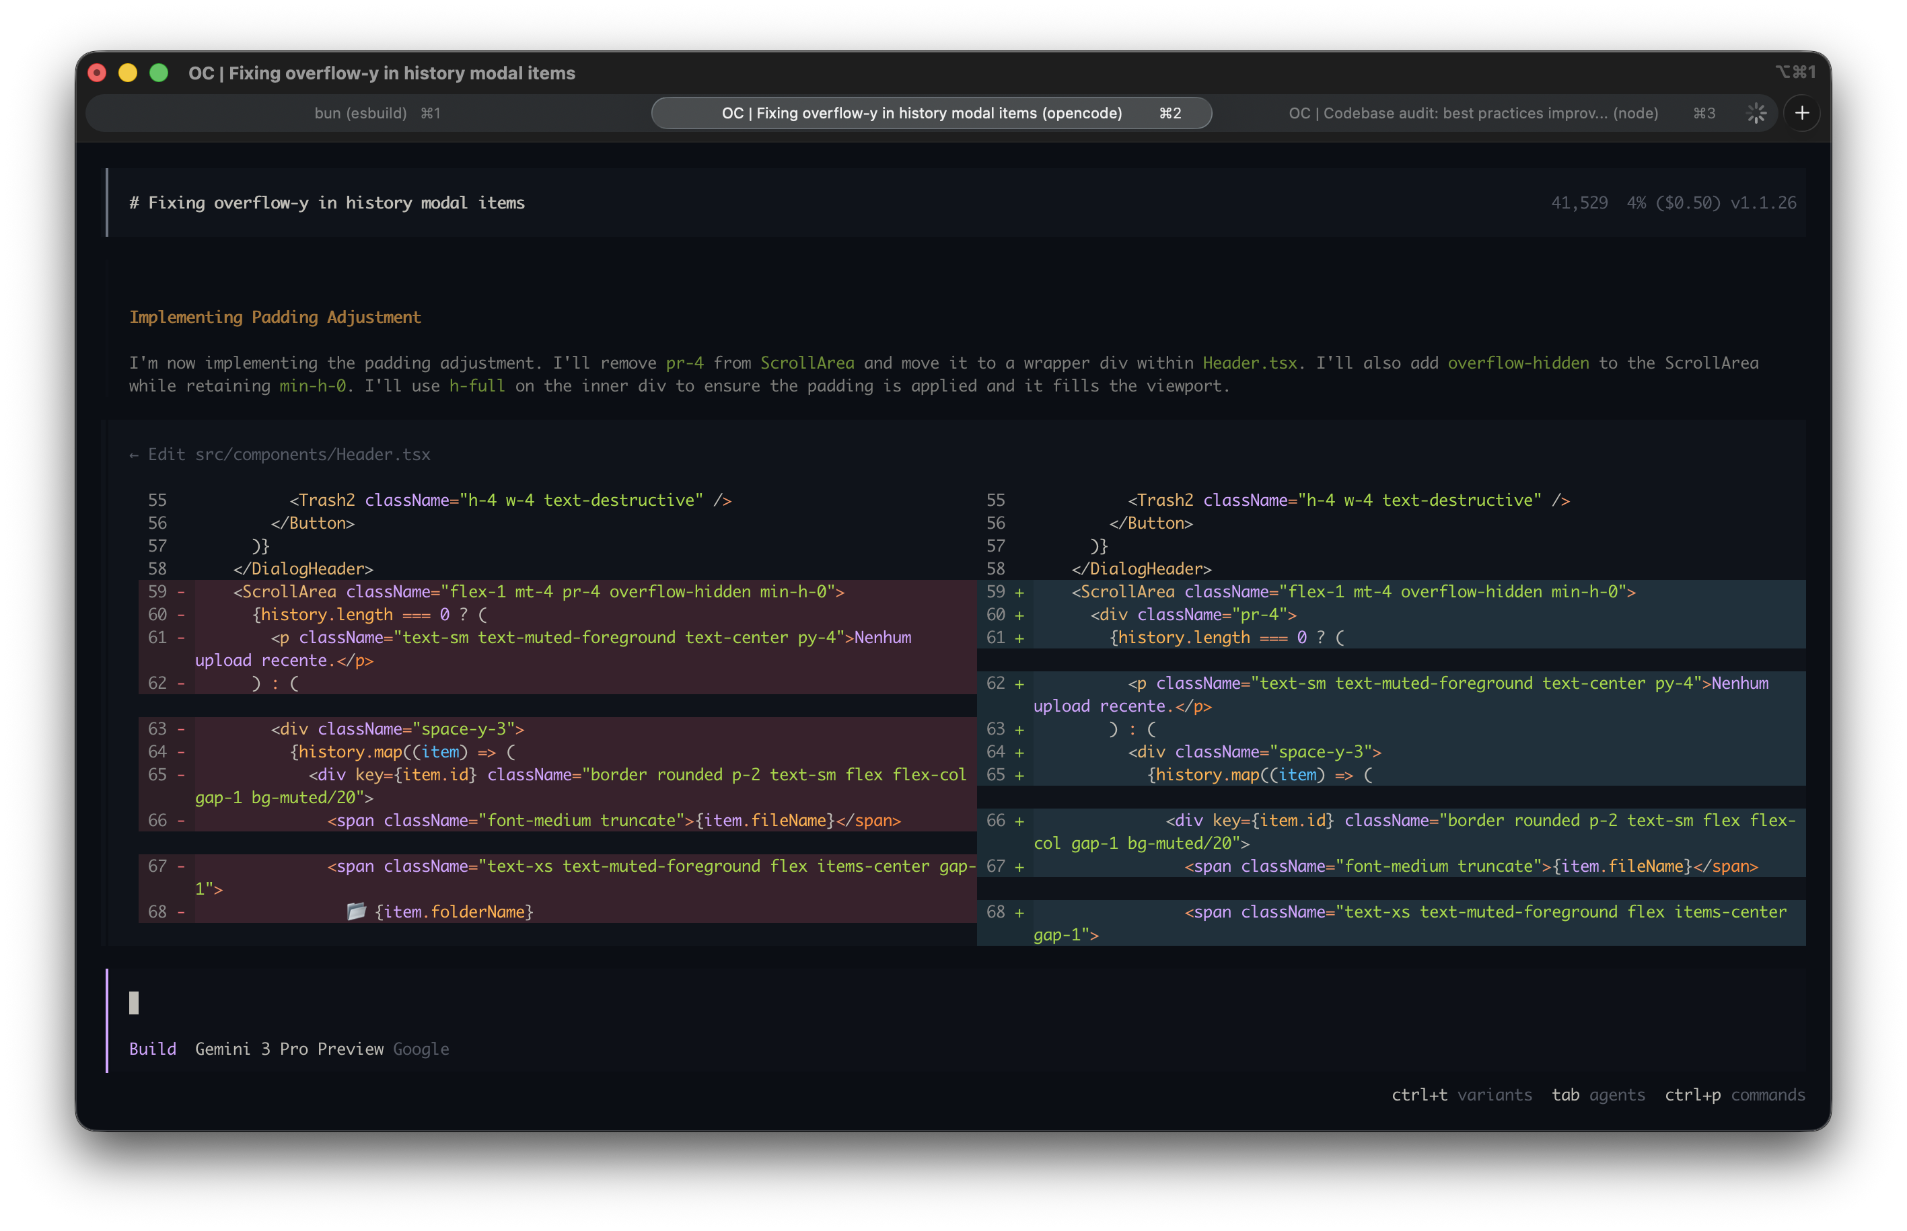Viewport: 1907px width, 1231px height.
Task: Click the Build agent label
Action: tap(153, 1049)
